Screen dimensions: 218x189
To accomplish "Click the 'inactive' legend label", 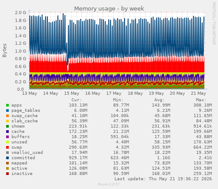I will pos(22,174).
